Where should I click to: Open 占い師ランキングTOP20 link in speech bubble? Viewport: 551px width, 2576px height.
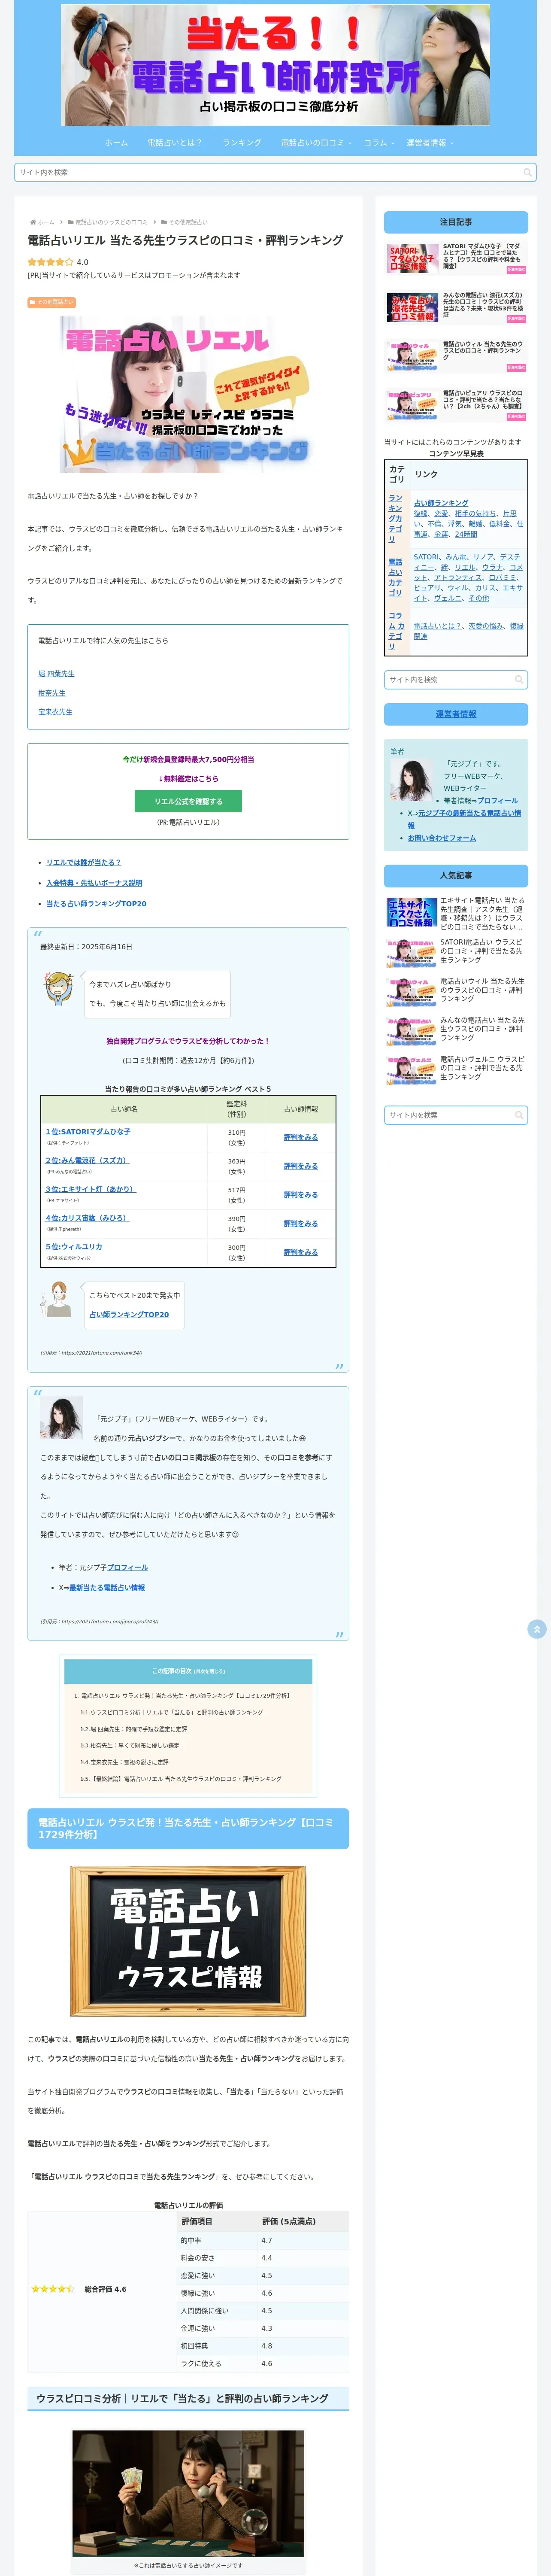129,1315
